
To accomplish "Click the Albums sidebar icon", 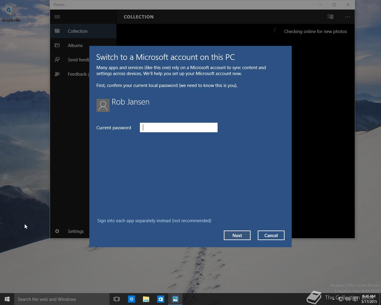I will click(57, 45).
